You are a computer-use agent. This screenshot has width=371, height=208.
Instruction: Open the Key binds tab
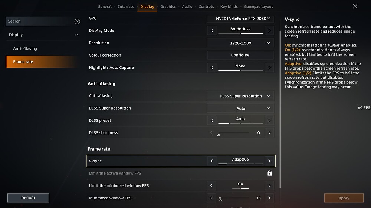coord(229,7)
